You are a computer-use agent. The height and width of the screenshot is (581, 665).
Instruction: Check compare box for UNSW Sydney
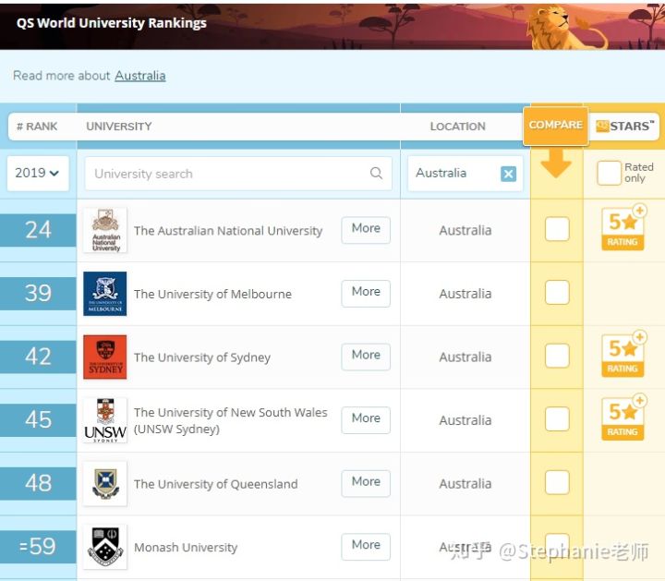557,418
